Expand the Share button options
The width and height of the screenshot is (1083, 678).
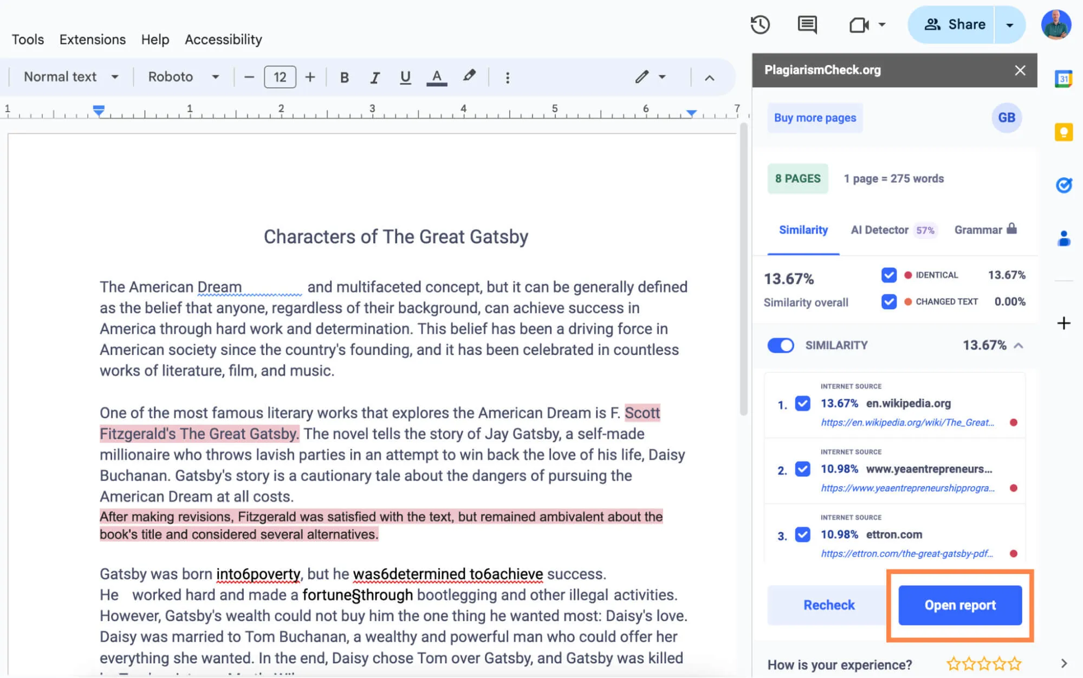(x=1013, y=24)
